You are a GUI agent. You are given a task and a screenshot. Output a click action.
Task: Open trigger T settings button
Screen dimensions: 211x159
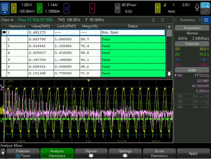[x=158, y=8]
